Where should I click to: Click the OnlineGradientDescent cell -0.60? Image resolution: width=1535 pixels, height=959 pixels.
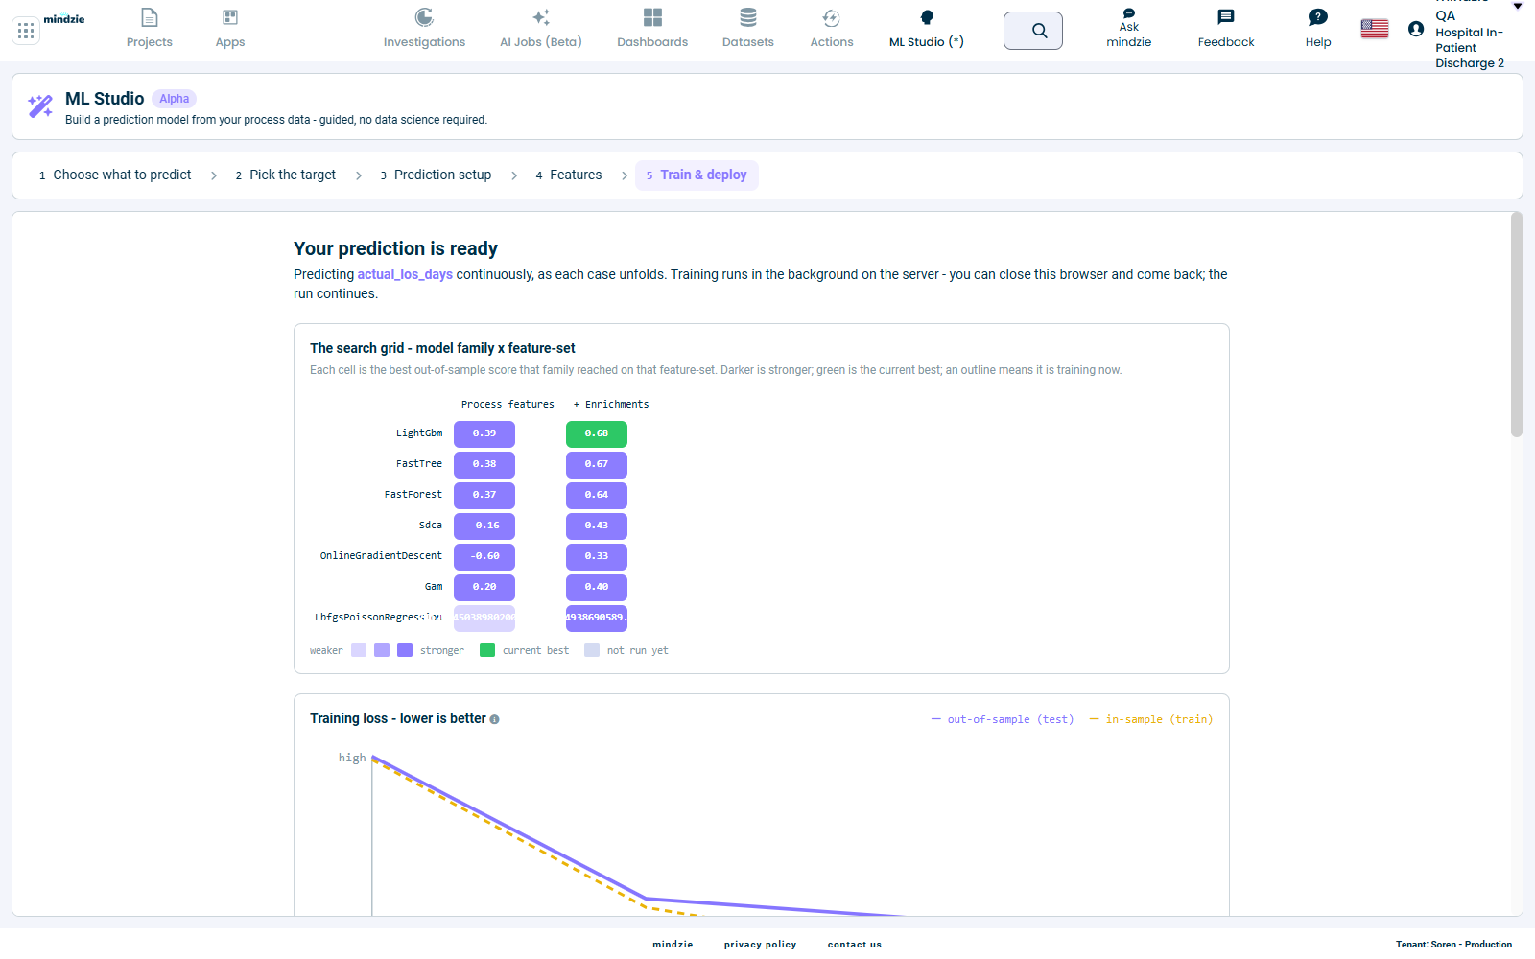tap(484, 556)
